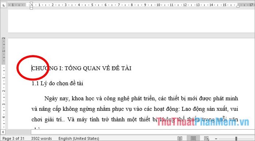The width and height of the screenshot is (255, 141).
Task: Click the horizontal scrollbar left arrow
Action: (3, 132)
